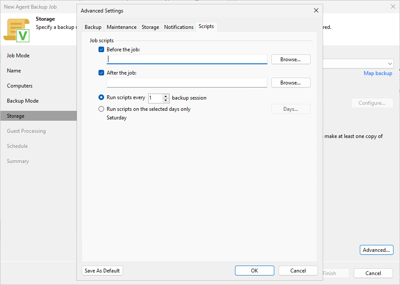The width and height of the screenshot is (400, 285).
Task: Browse for the after-job script
Action: coord(291,82)
